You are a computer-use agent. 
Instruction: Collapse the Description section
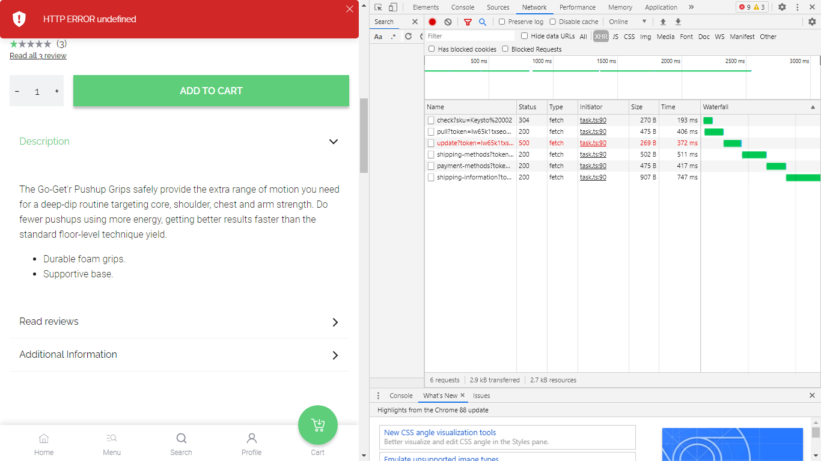pos(334,142)
